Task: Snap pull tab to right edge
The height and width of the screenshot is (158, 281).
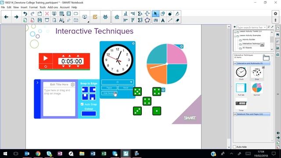Action: click(x=93, y=89)
